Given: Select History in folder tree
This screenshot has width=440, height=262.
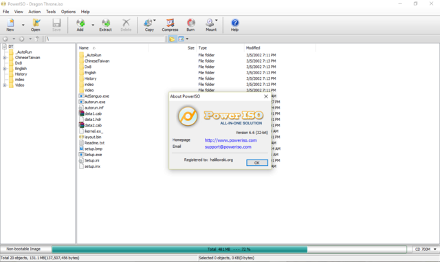Looking at the screenshot, I should click(x=21, y=74).
